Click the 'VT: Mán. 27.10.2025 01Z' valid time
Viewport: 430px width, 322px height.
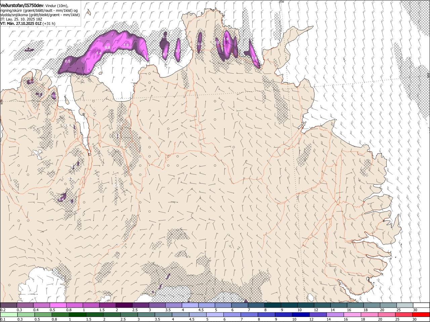21,24
